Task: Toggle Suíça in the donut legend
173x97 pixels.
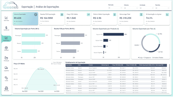Action: click(x=140, y=57)
